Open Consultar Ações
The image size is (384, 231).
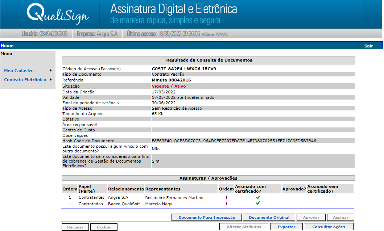coord(329,227)
